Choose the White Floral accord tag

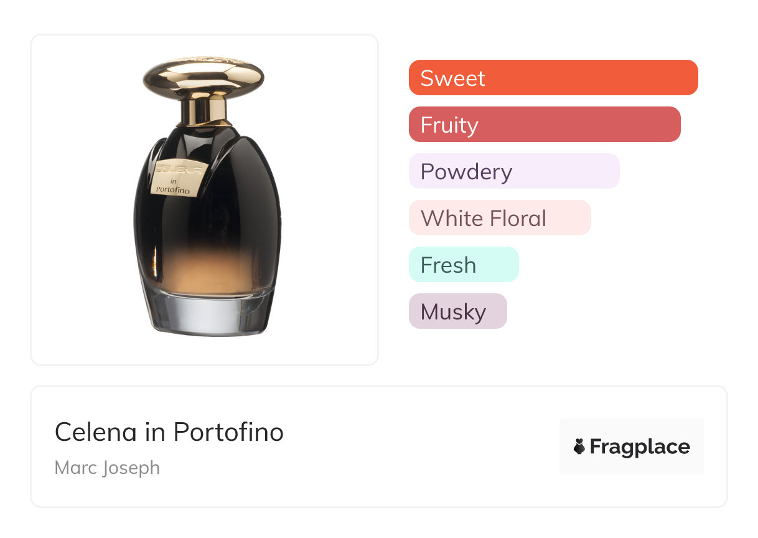tap(499, 218)
